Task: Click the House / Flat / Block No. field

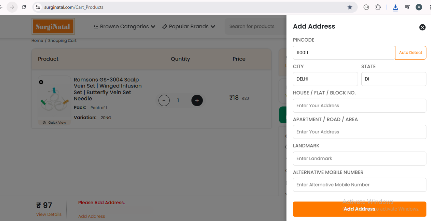Action: click(x=359, y=106)
